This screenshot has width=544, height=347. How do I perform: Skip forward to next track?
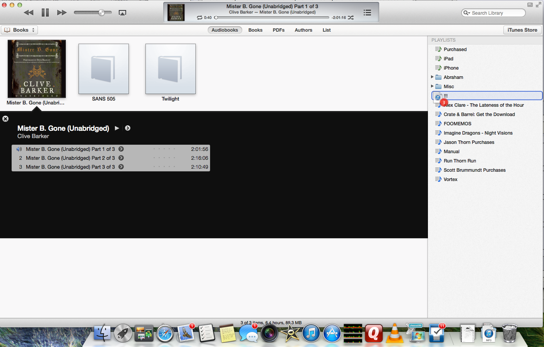62,13
